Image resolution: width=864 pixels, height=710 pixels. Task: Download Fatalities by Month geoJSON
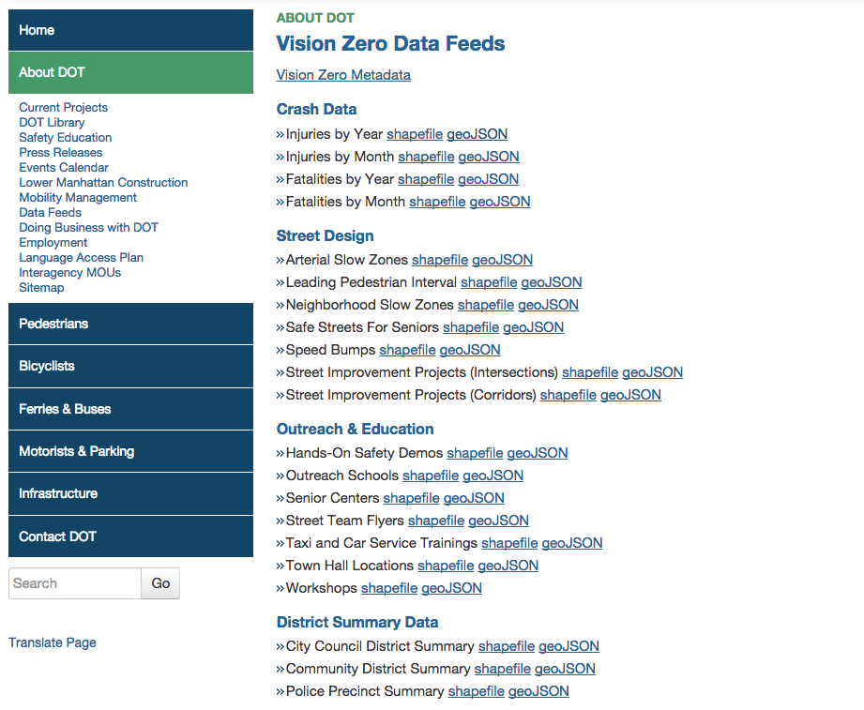click(500, 202)
